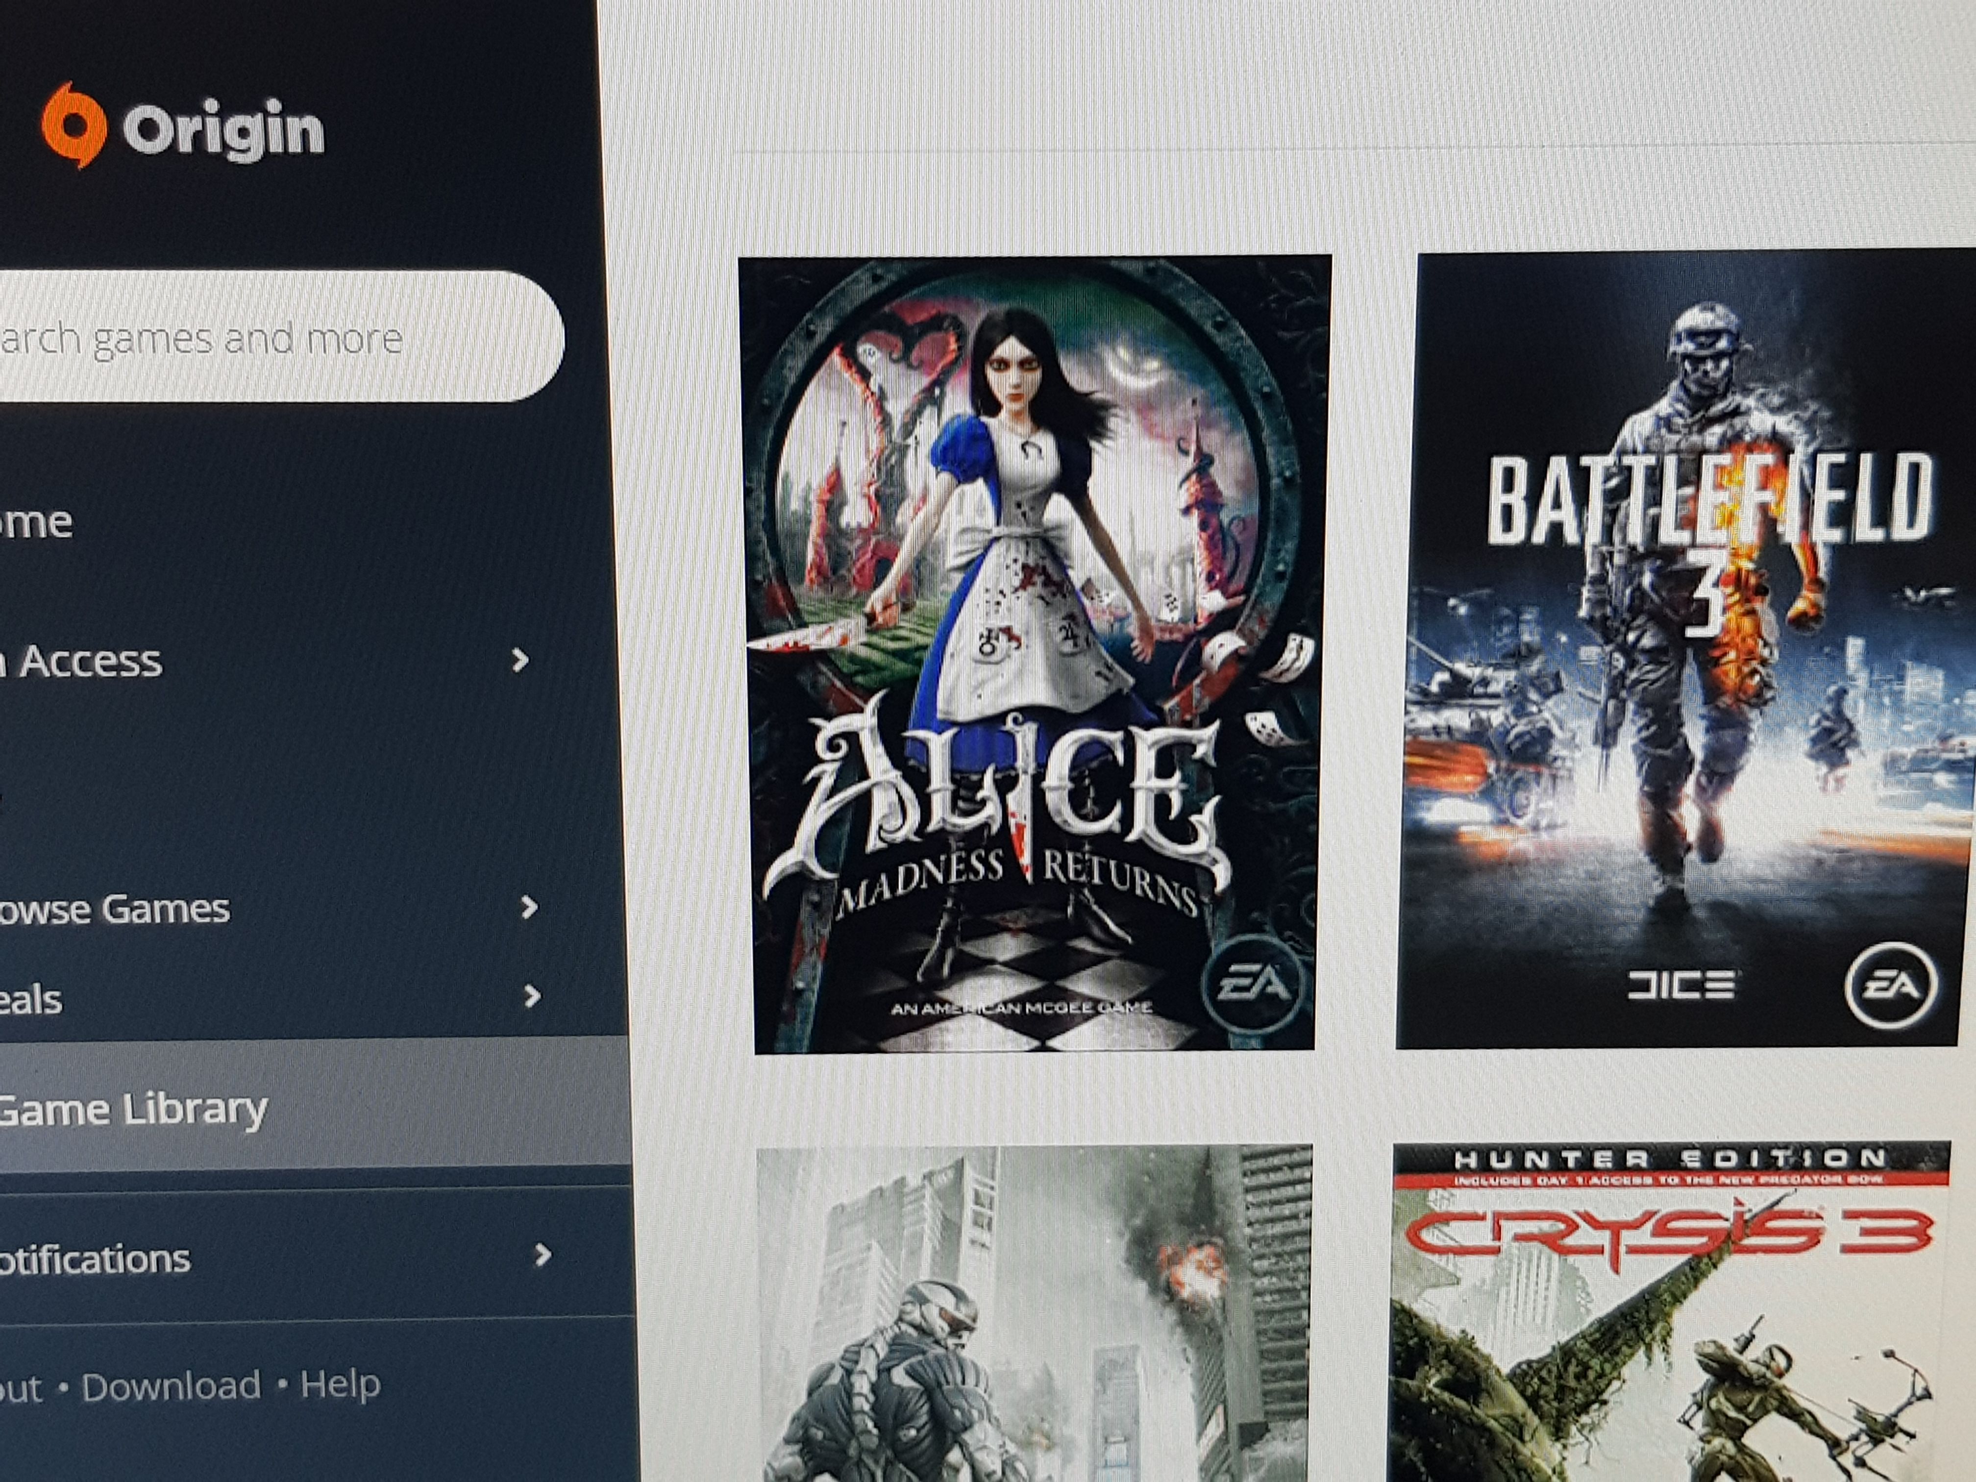Open the Deals menu item
Screen dimensions: 1976x1482
click(x=31, y=1000)
